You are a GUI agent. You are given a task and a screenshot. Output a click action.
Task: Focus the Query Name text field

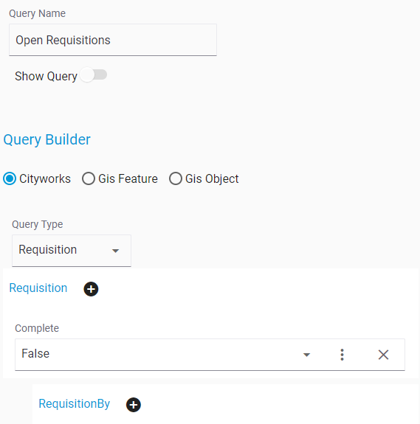pyautogui.click(x=113, y=40)
